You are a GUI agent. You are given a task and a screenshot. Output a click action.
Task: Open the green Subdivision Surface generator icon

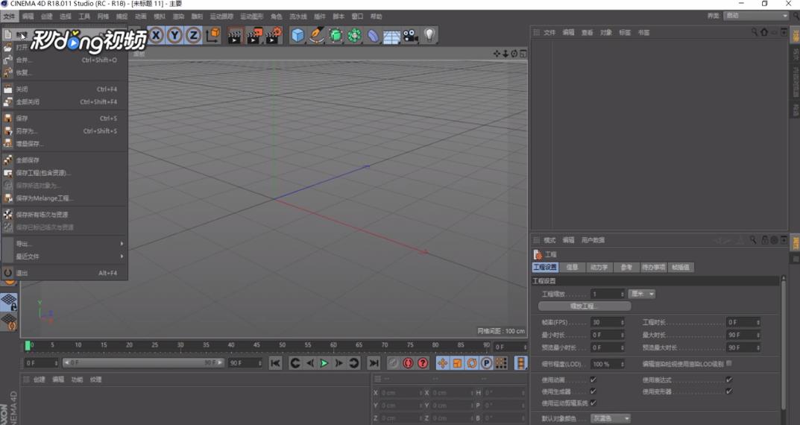(x=336, y=35)
